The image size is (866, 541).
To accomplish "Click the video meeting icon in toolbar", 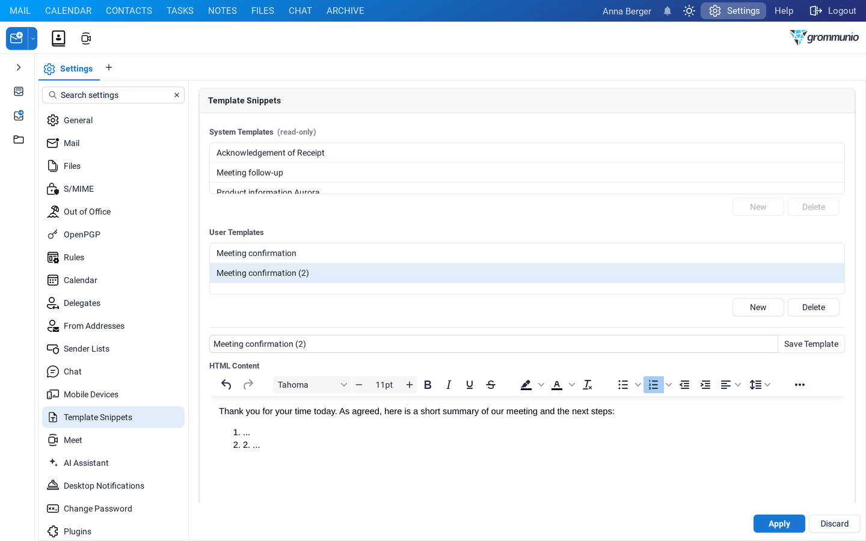I will (86, 38).
